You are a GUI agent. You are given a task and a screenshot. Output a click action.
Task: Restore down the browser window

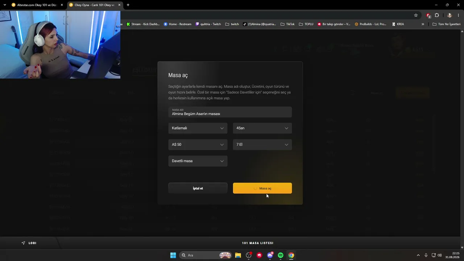[x=447, y=5]
